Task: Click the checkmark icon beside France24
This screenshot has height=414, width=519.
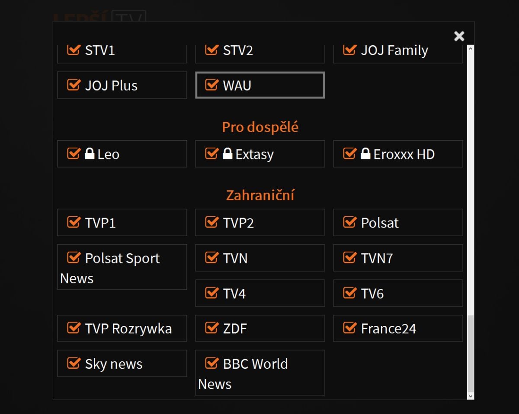Action: click(x=349, y=328)
